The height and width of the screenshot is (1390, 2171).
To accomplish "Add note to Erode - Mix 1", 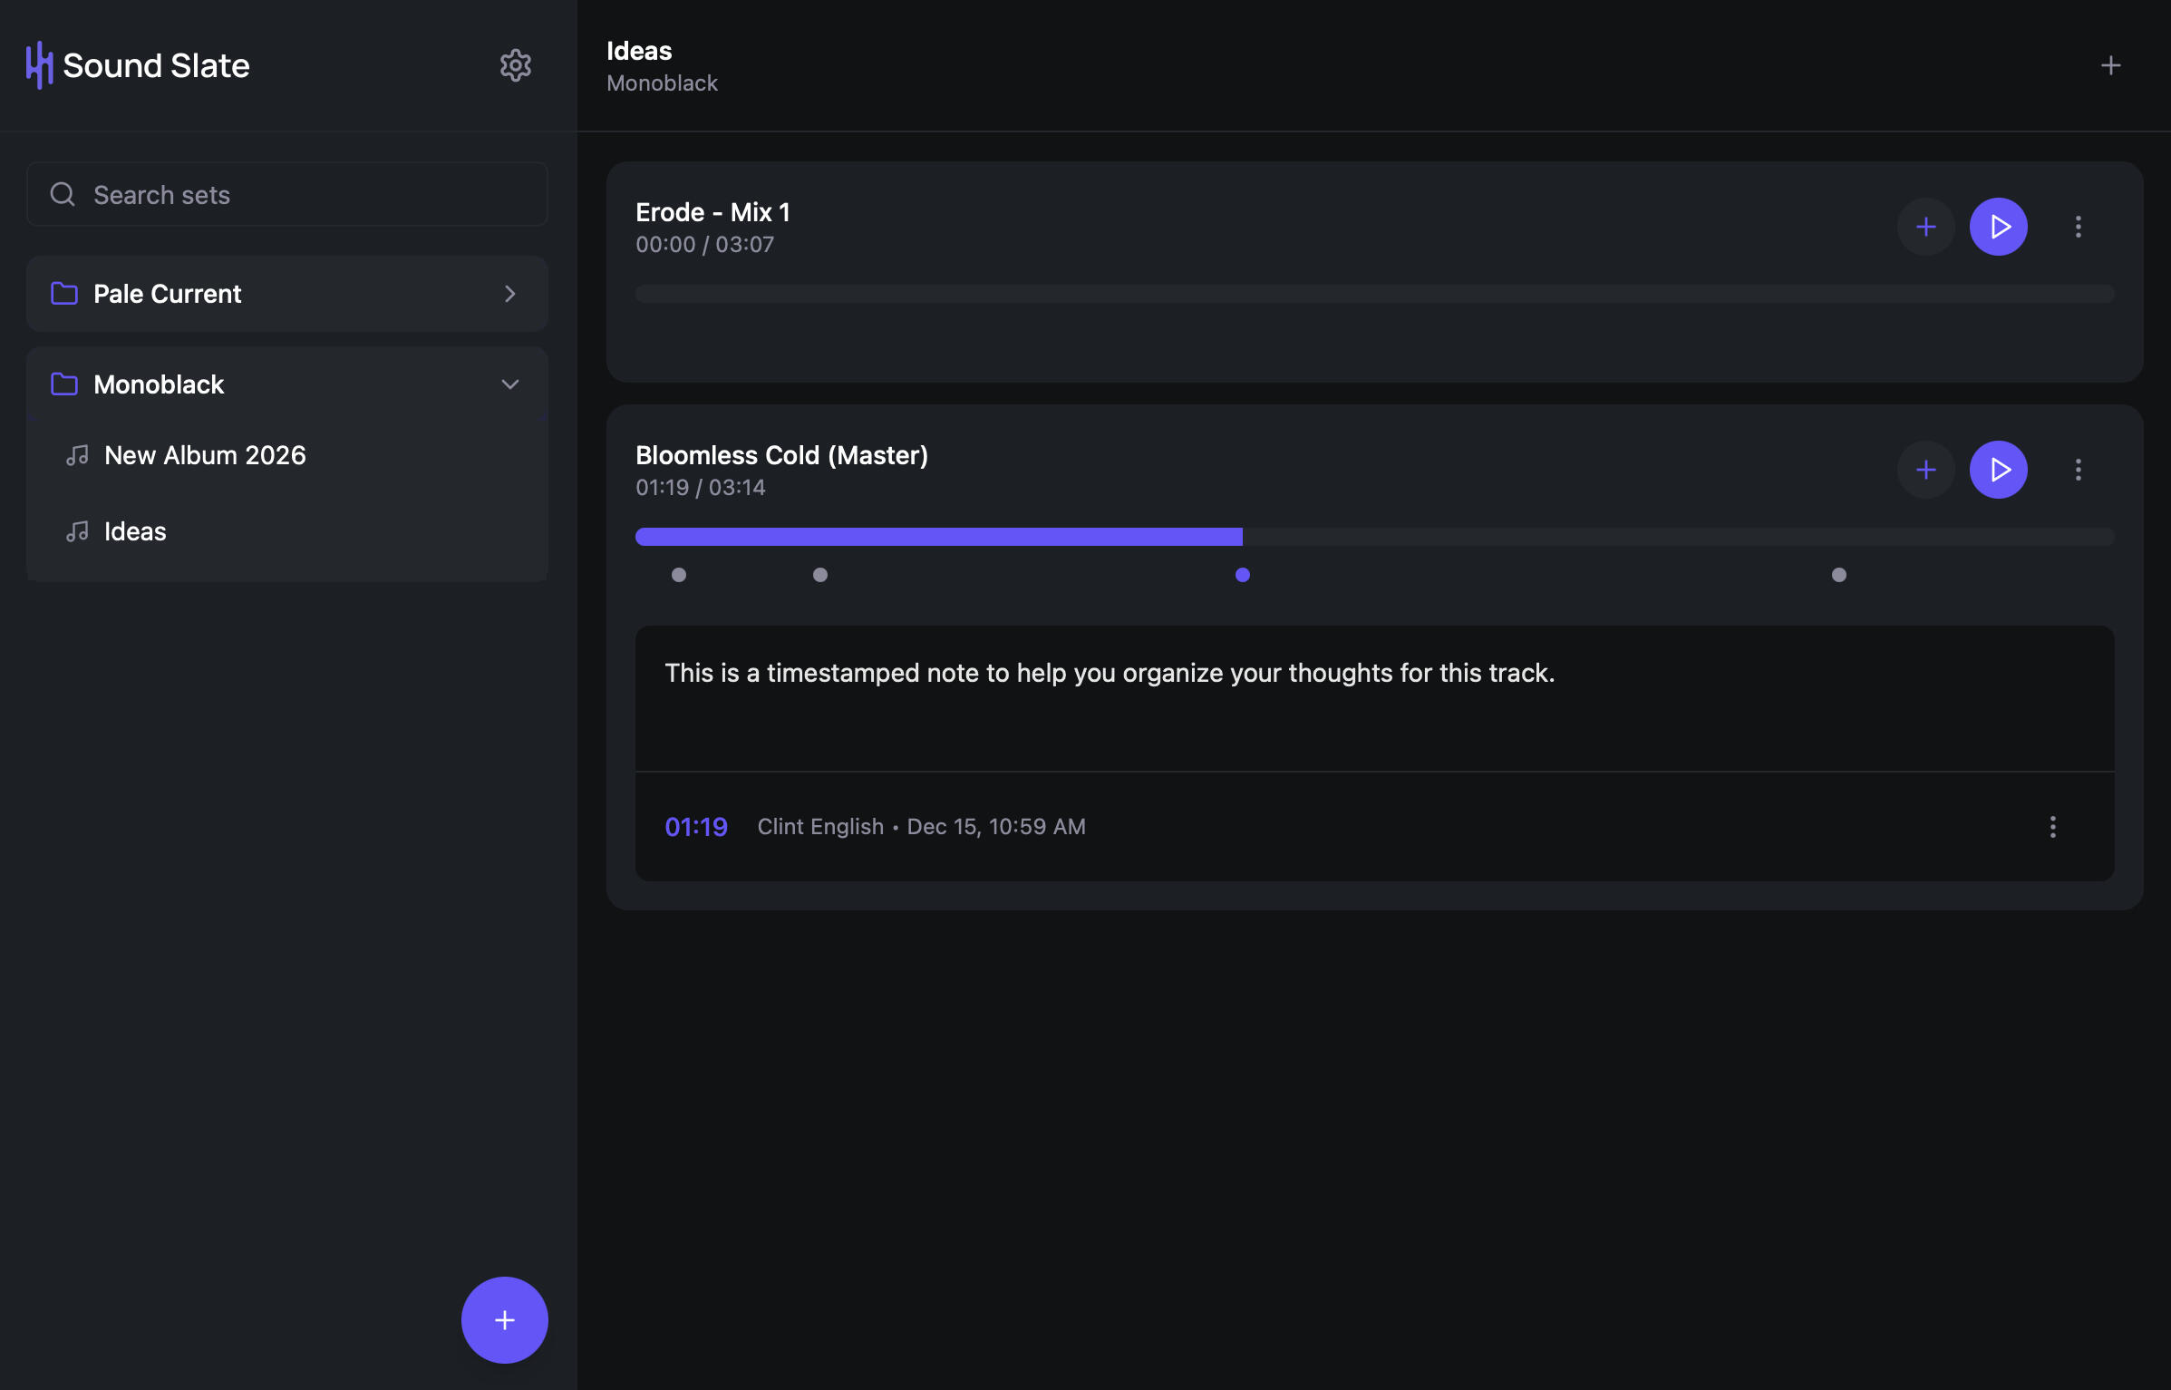I will coord(1925,227).
